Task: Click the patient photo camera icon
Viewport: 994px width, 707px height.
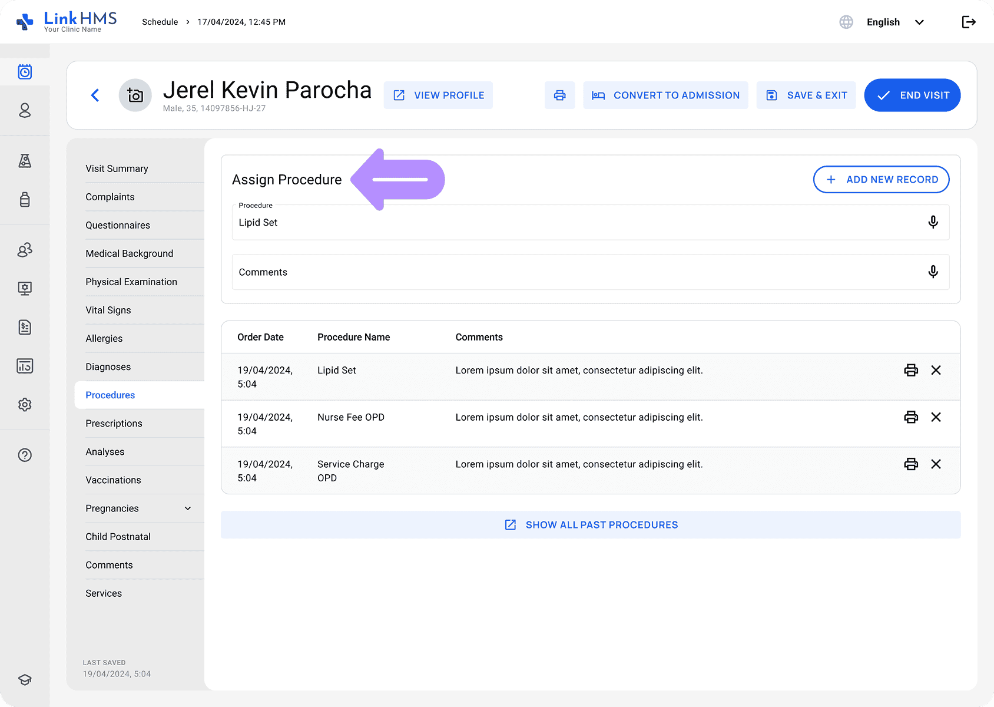Action: click(135, 95)
